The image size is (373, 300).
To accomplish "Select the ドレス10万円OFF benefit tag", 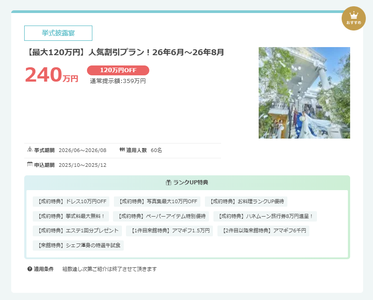I will click(71, 201).
